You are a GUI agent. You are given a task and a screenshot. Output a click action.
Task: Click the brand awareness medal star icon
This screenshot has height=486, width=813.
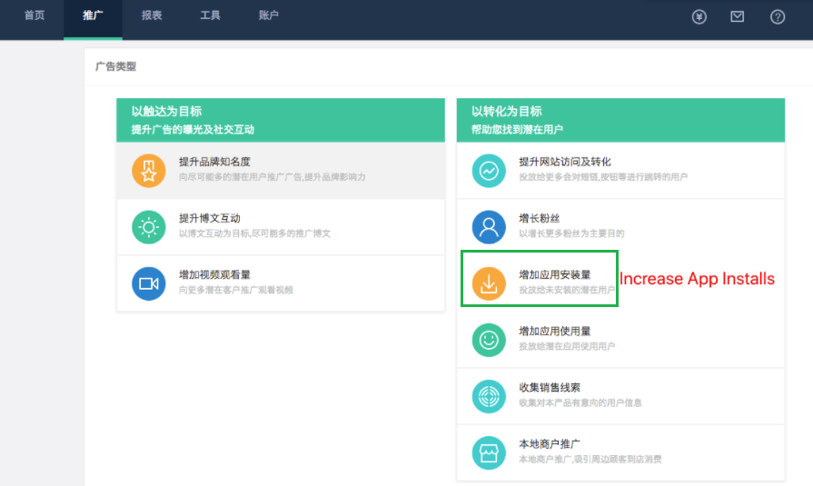click(149, 171)
